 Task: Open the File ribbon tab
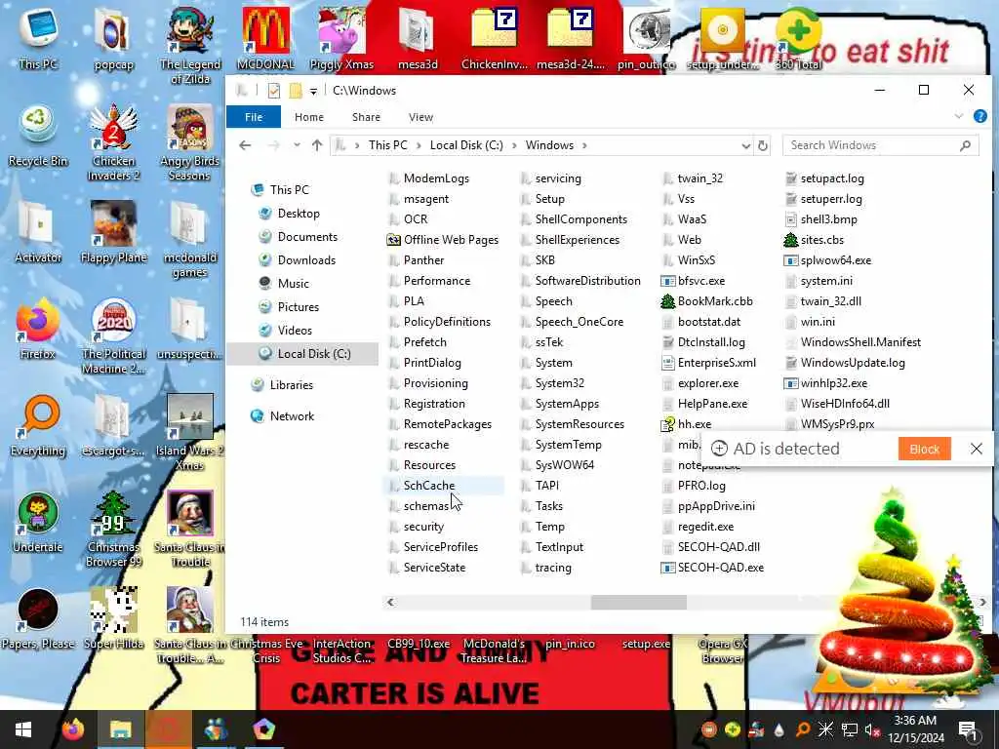(254, 117)
